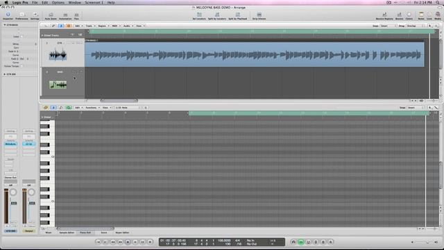This screenshot has width=444, height=250.
Task: Open the Lists panel icon
Action: 429,15
